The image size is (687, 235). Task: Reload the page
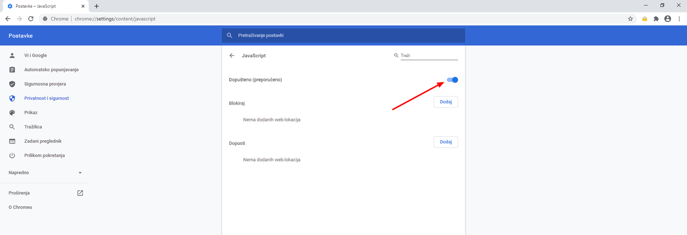click(31, 19)
